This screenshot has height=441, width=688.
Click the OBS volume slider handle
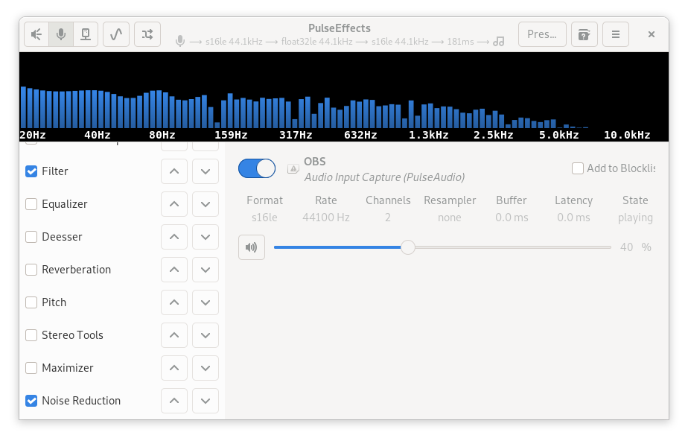(408, 247)
